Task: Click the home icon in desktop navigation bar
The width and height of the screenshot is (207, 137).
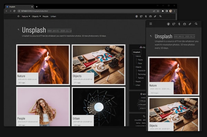Action: (18, 16)
